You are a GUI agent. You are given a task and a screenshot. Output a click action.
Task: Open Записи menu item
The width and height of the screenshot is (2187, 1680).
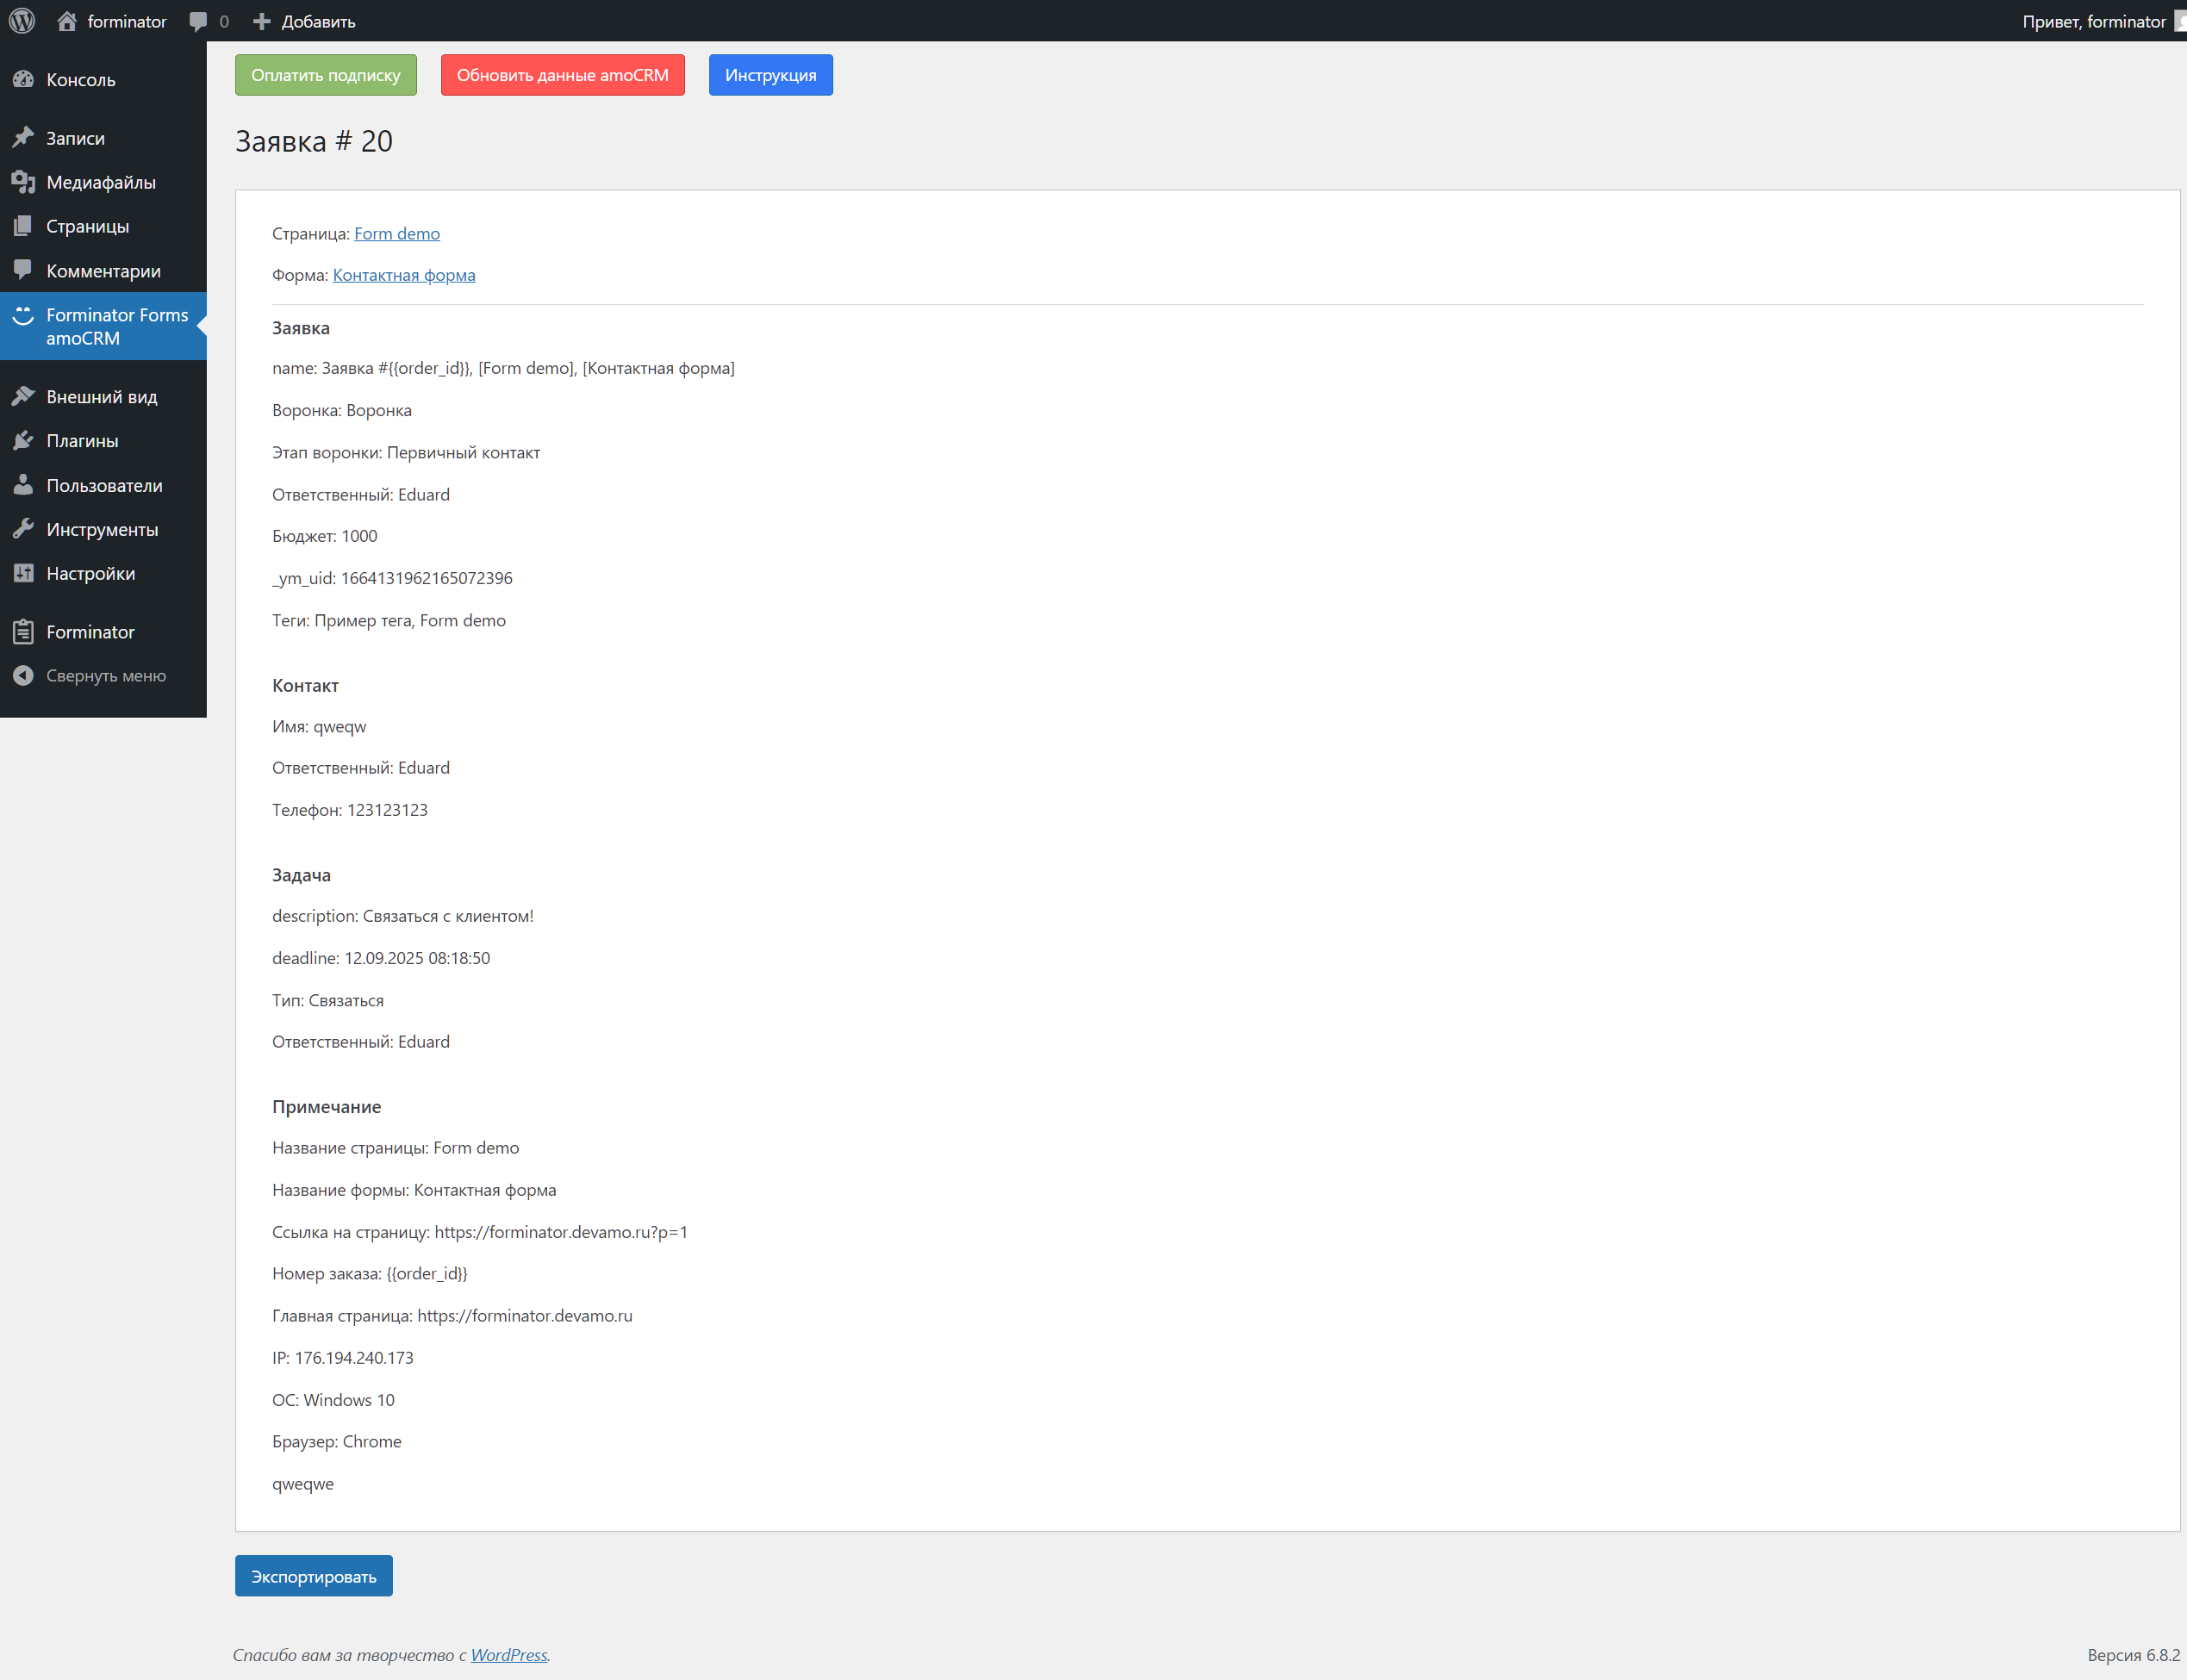point(103,137)
